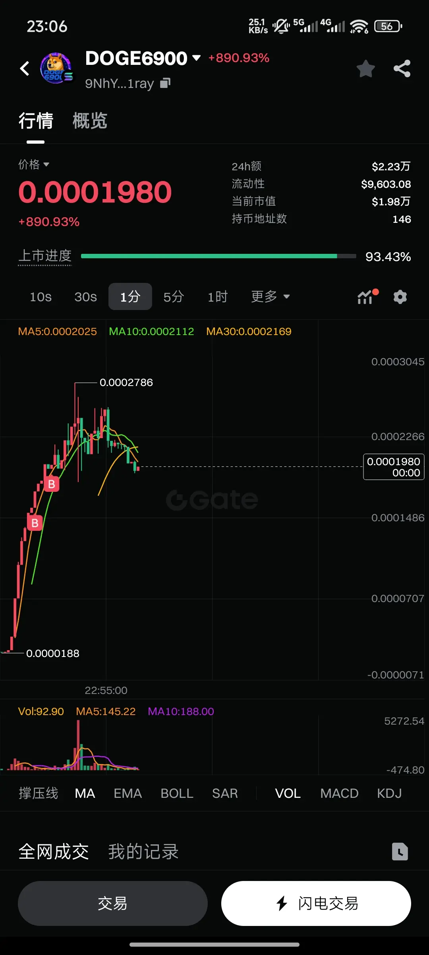This screenshot has height=955, width=429.
Task: Switch to the 概览 tab
Action: coord(90,121)
